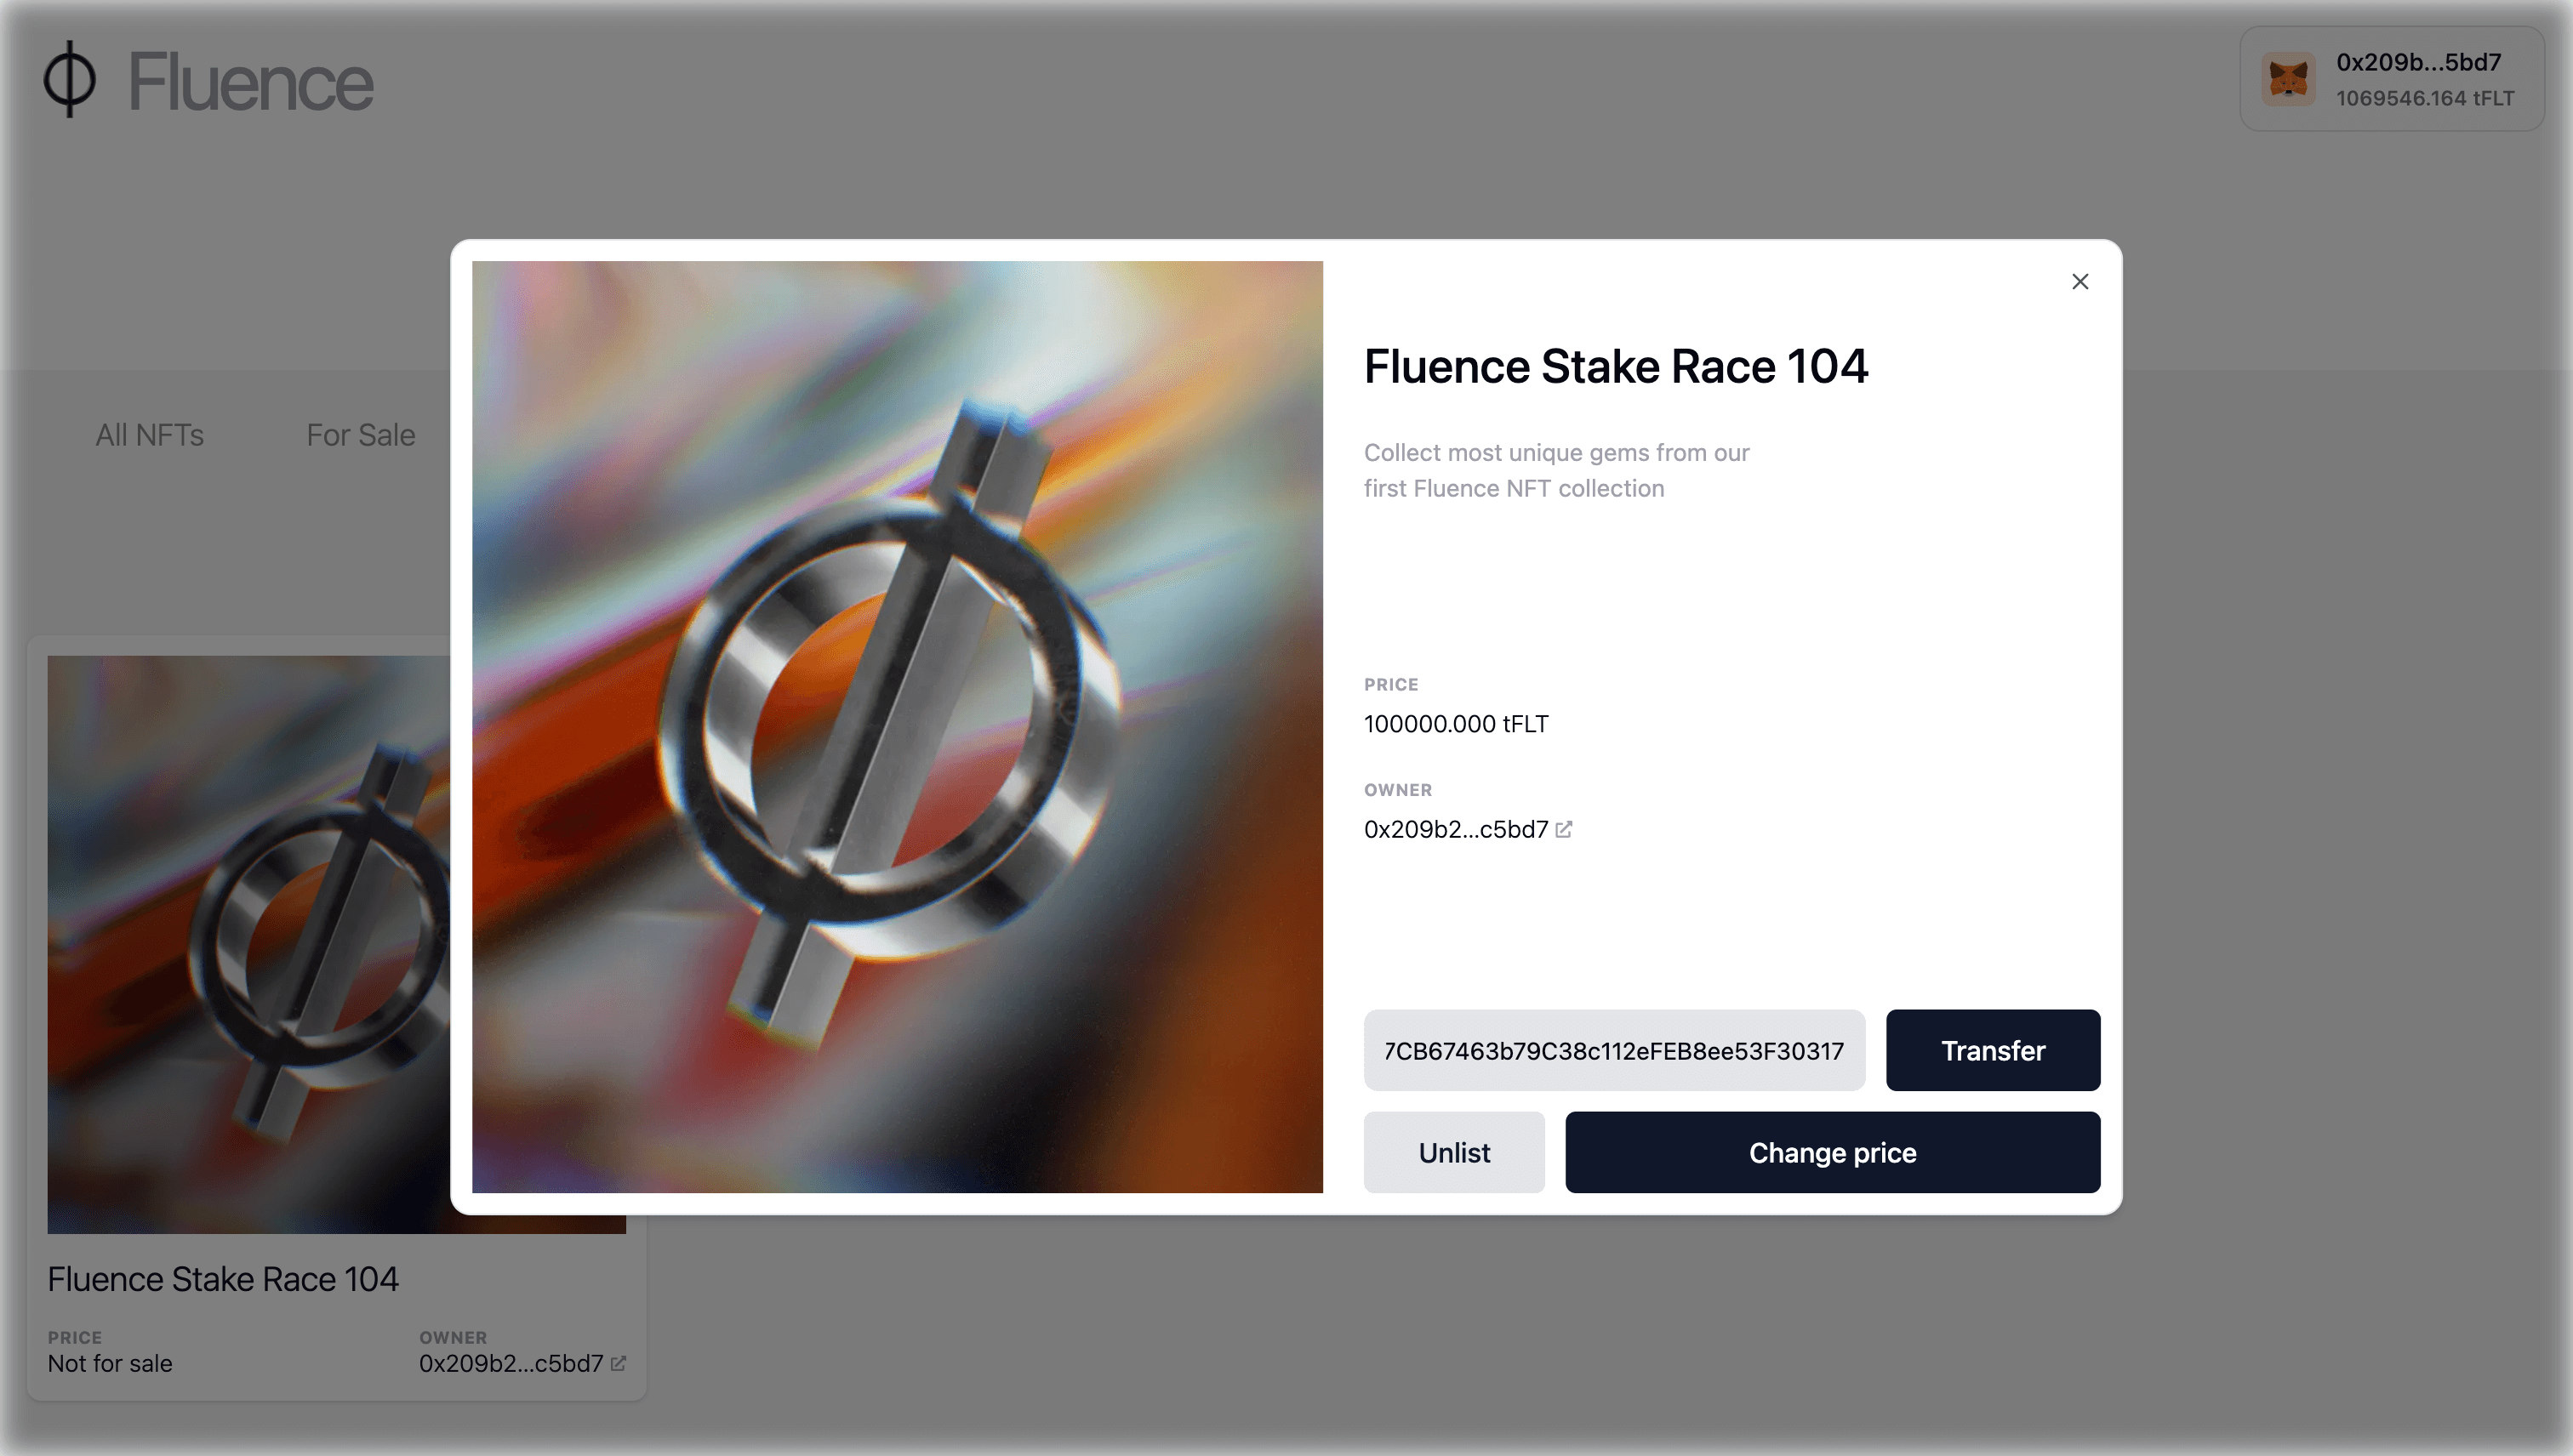The image size is (2573, 1456).
Task: Click the MetaMask fox avatar icon
Action: click(2288, 79)
